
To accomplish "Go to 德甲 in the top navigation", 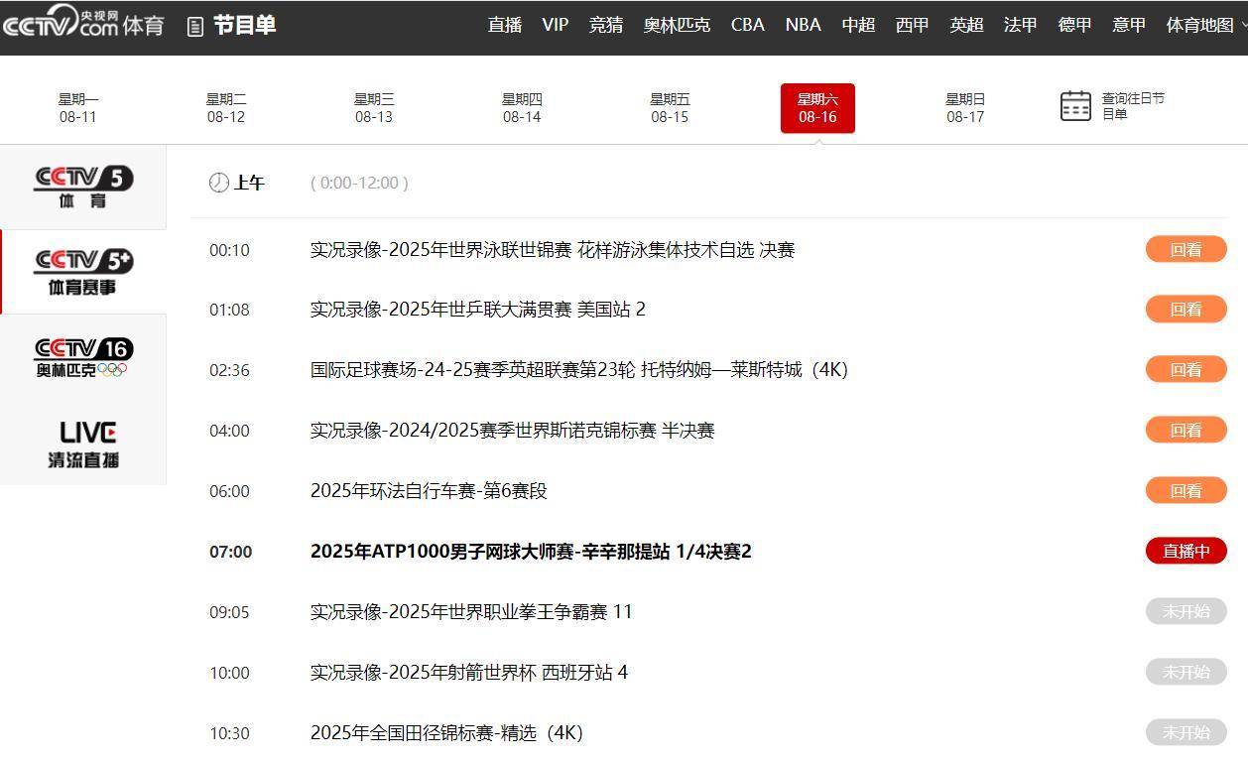I will [x=1074, y=25].
